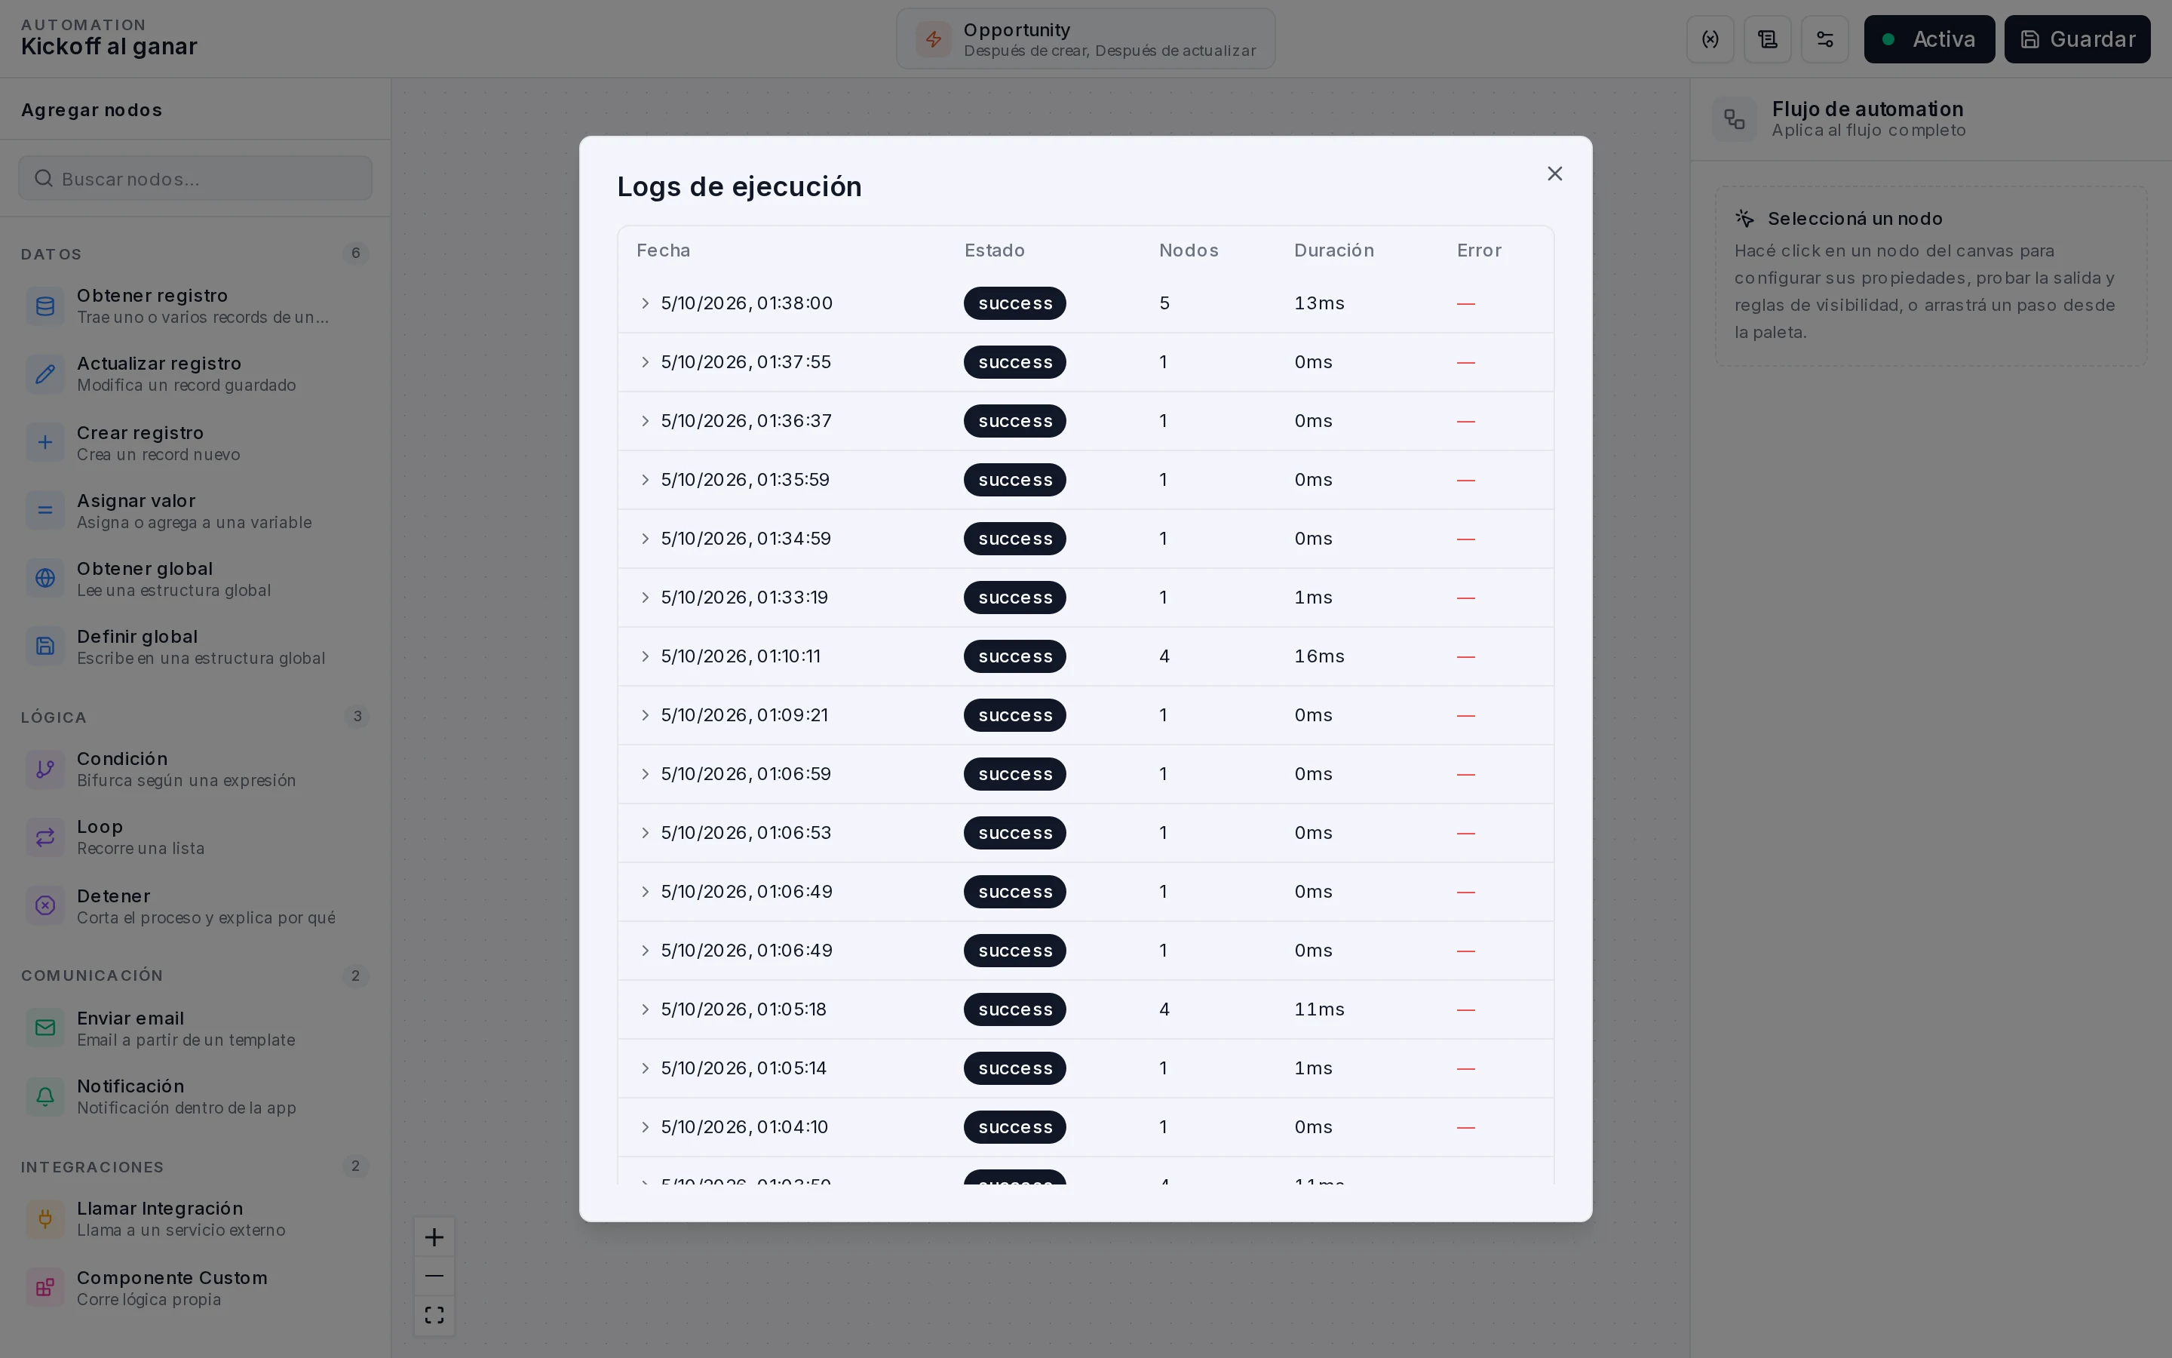Click the Loop repeat icon
Image resolution: width=2172 pixels, height=1358 pixels.
(x=45, y=837)
